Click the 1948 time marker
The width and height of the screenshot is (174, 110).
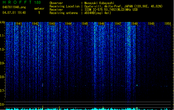point(134,24)
